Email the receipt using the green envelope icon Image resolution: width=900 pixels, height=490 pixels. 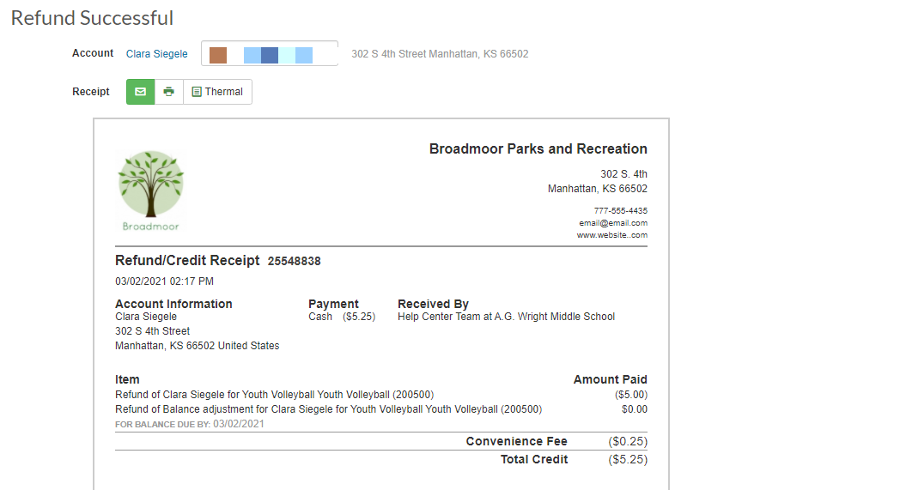click(x=141, y=92)
